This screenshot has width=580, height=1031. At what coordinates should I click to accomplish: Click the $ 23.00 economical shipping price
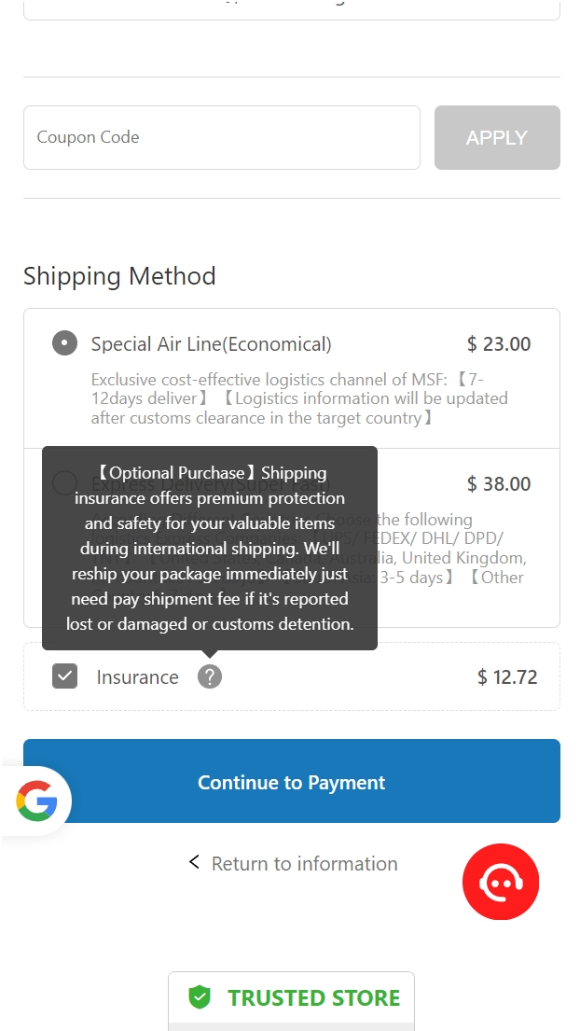click(499, 344)
